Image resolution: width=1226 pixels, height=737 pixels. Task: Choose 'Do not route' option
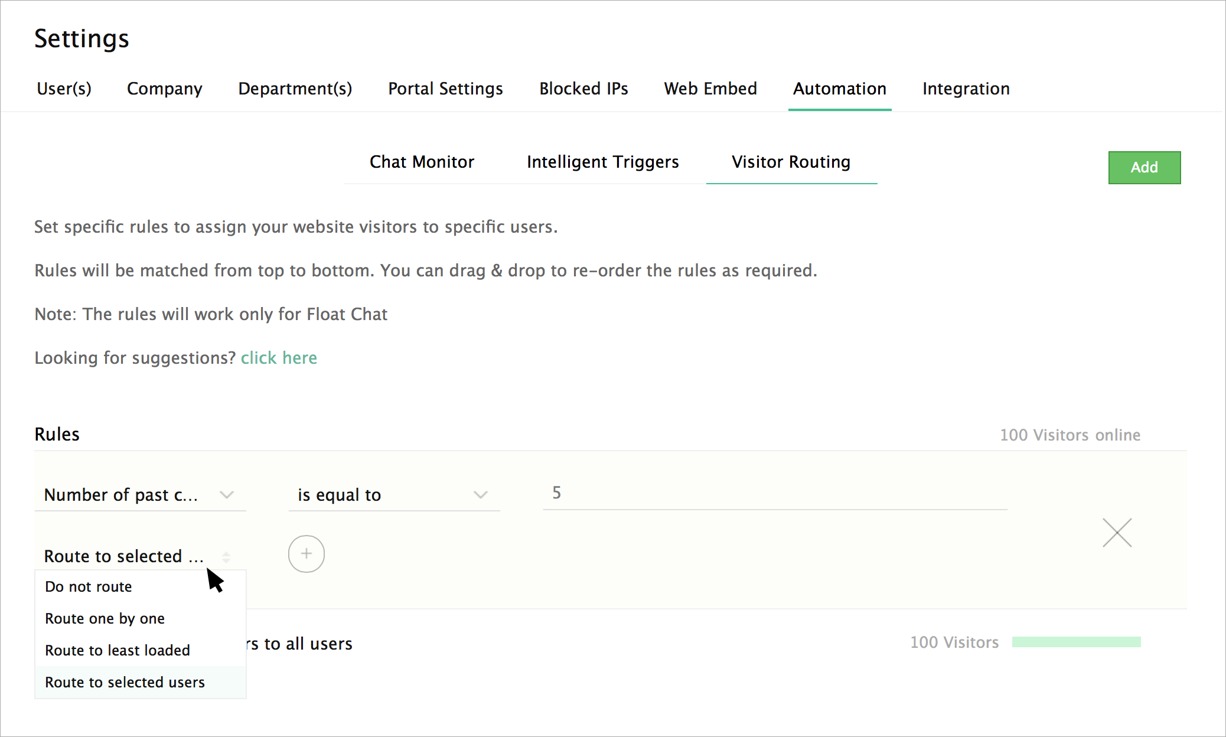[x=89, y=586]
